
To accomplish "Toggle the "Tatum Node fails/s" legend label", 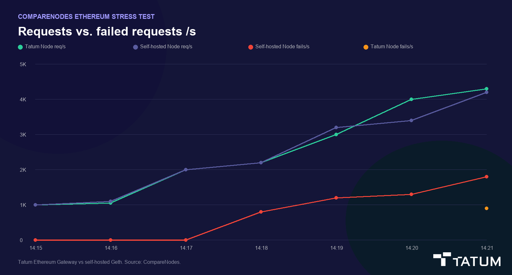I will (x=392, y=47).
